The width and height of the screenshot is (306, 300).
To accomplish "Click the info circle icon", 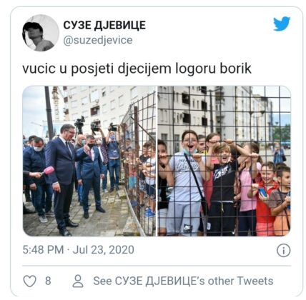I will (x=283, y=250).
